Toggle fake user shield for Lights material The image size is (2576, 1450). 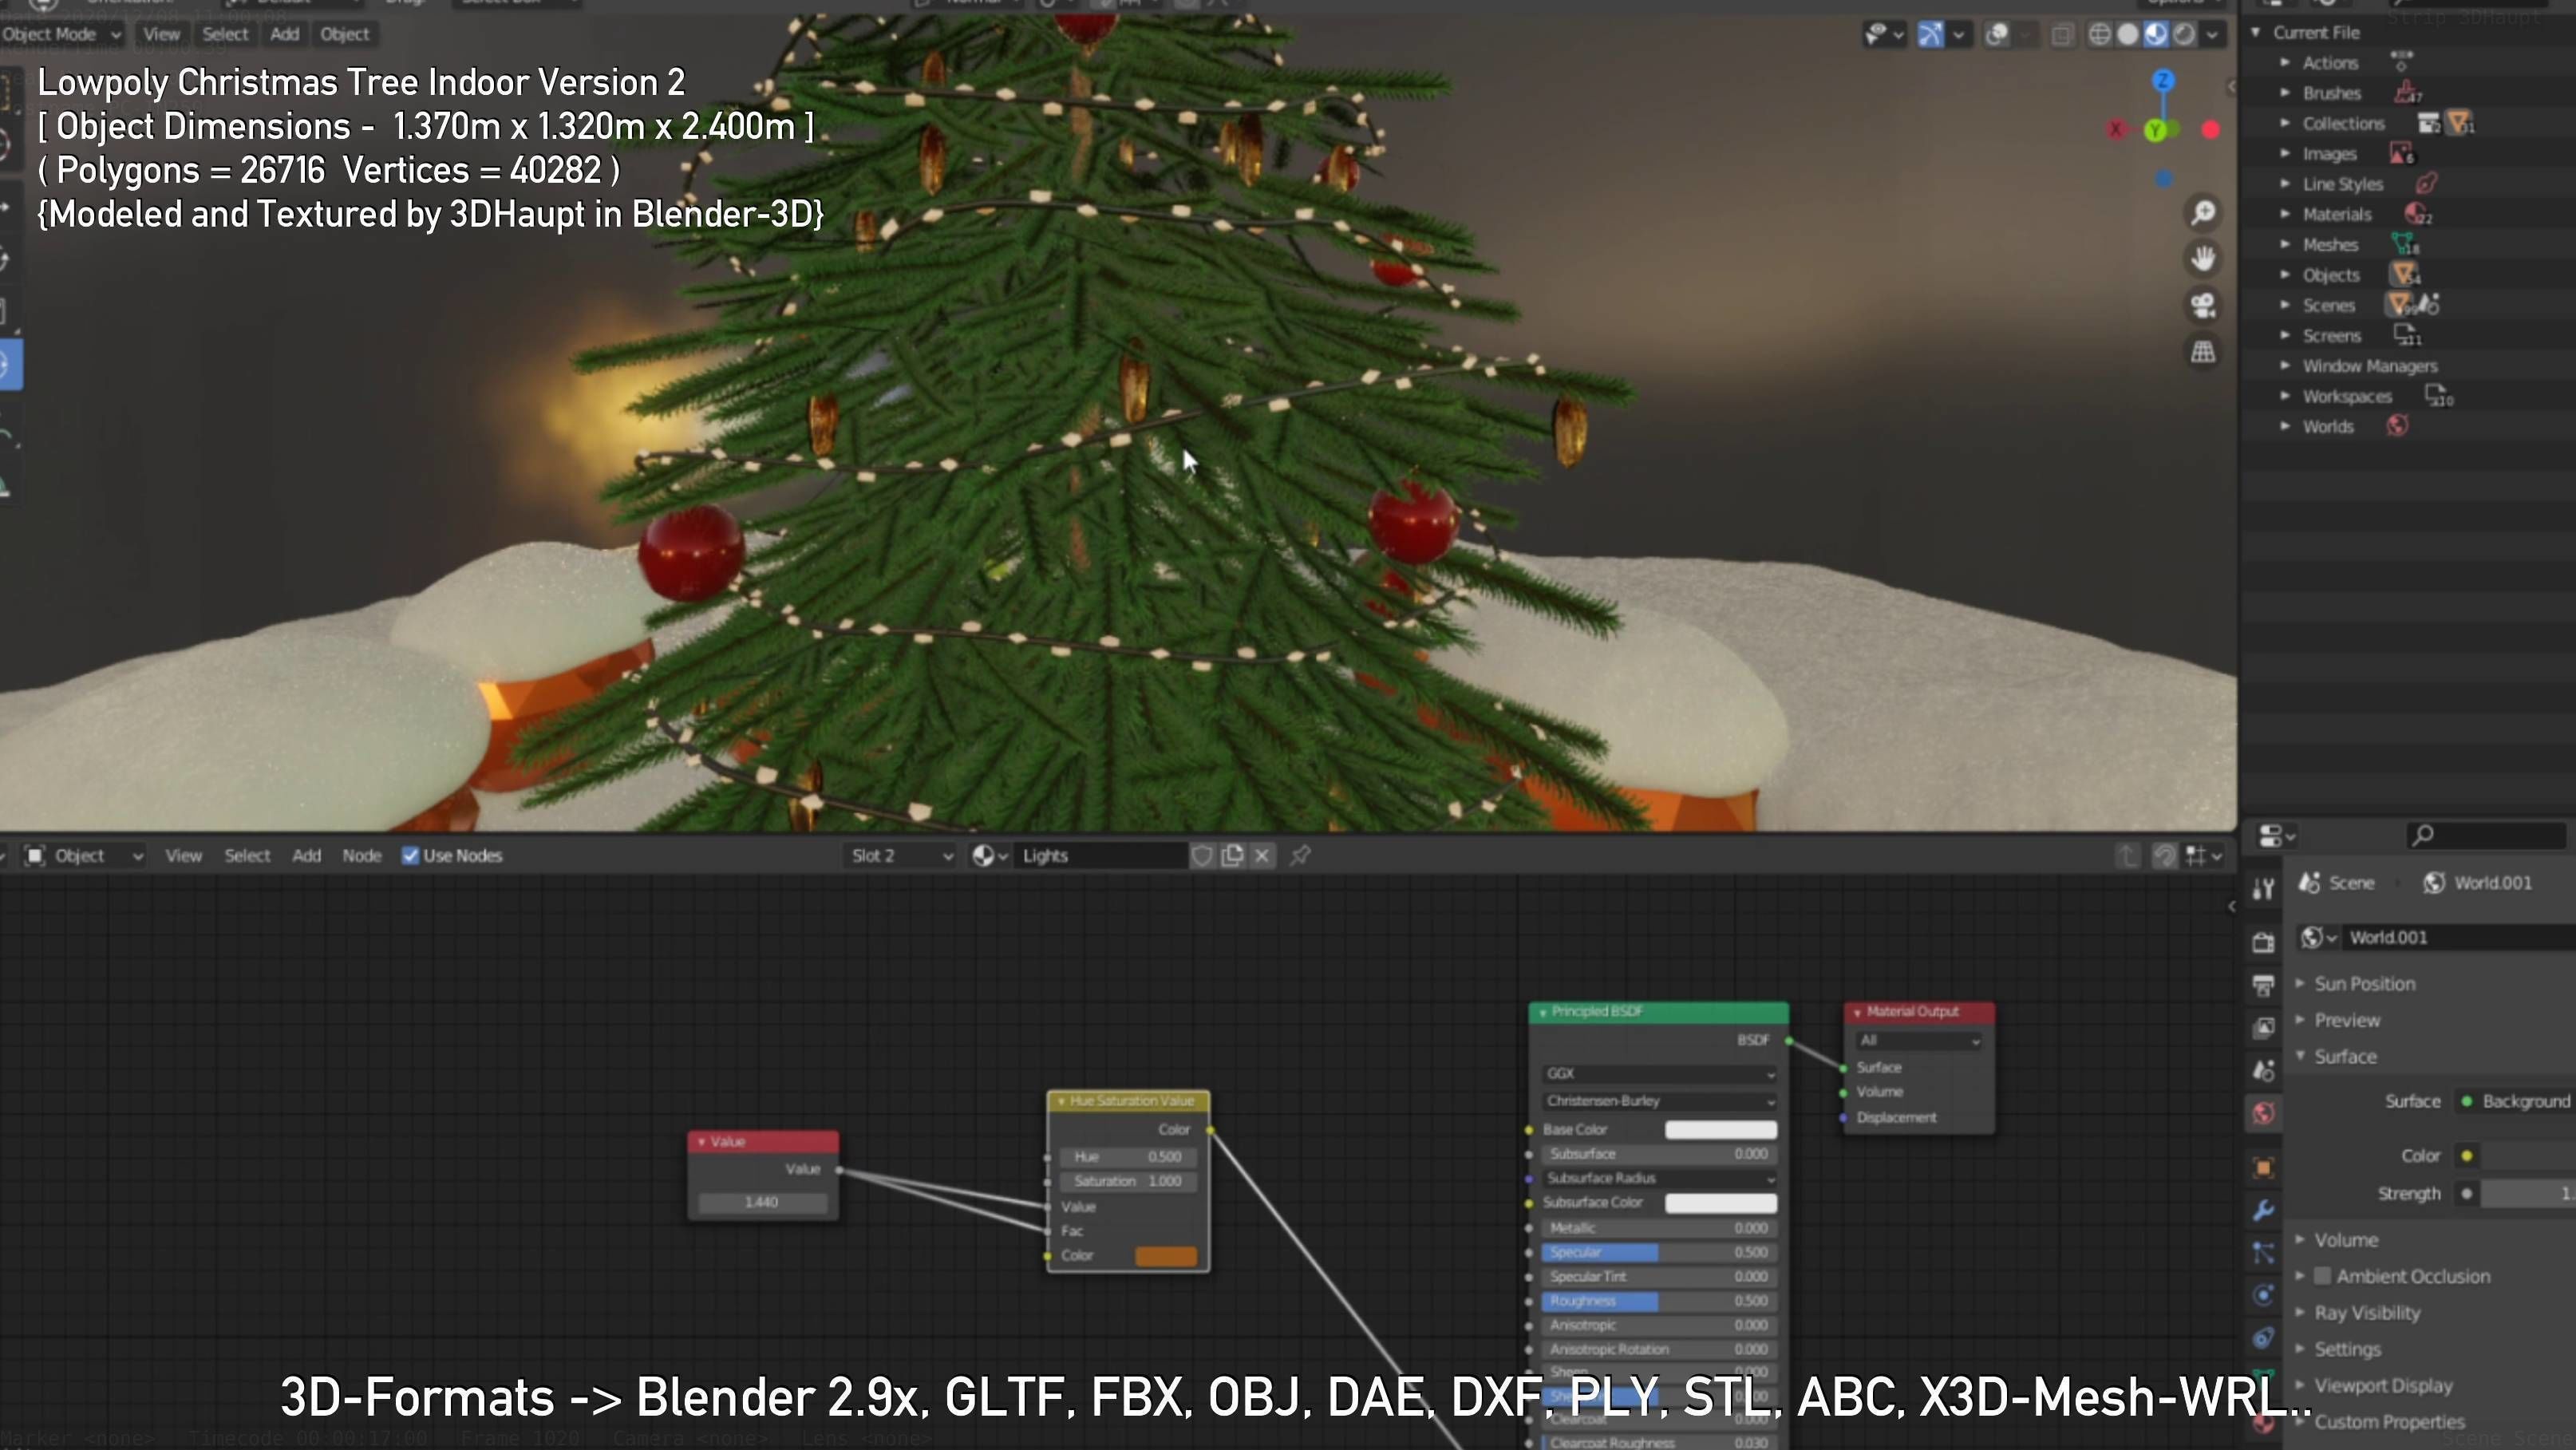click(1203, 856)
